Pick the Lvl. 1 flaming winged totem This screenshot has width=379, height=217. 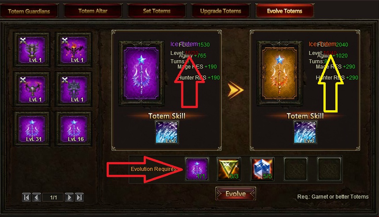(x=74, y=50)
